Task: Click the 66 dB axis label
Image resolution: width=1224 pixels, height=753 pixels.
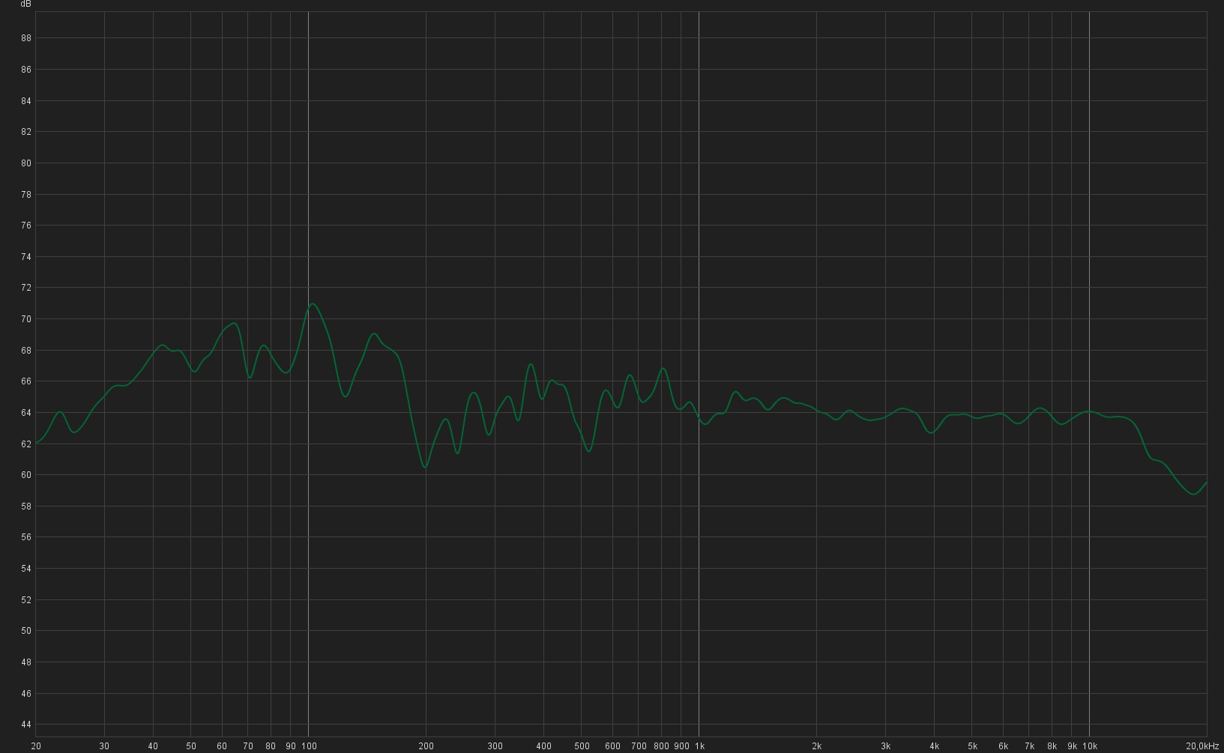Action: point(26,381)
